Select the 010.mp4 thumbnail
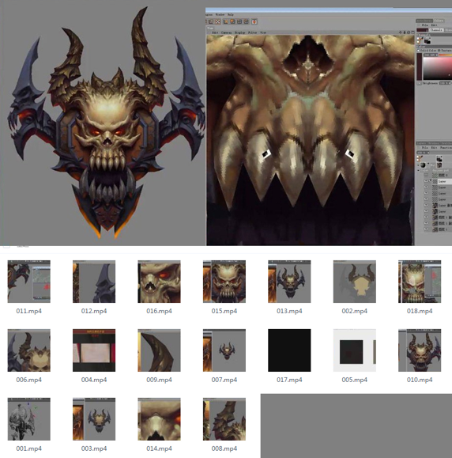The width and height of the screenshot is (452, 458). 420,350
